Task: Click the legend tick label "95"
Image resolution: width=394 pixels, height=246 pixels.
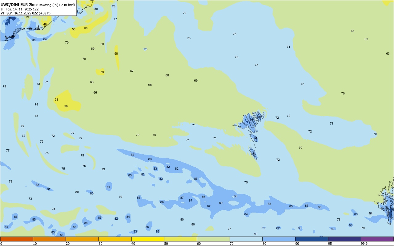Action: coord(330,244)
